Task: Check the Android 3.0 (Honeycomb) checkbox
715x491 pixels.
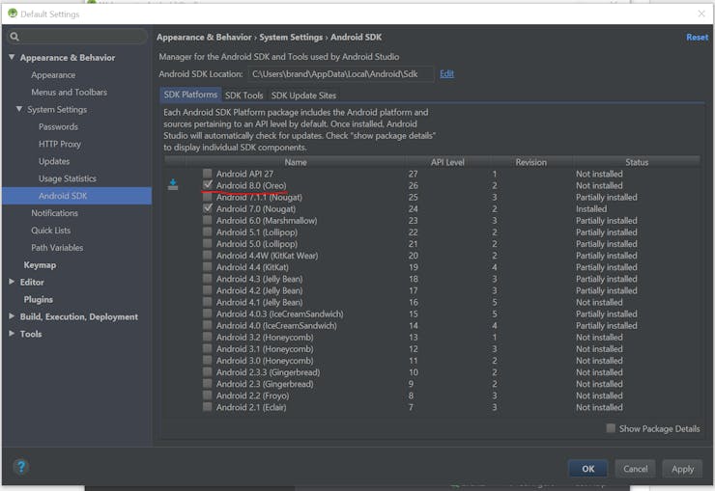Action: 208,360
